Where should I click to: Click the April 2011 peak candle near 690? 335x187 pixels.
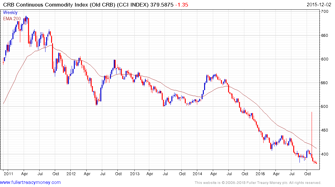[26, 20]
